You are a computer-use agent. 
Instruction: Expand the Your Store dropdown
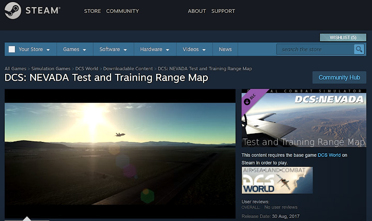coord(34,50)
